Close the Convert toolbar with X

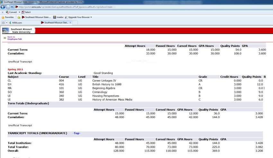pyautogui.click(x=3, y=12)
